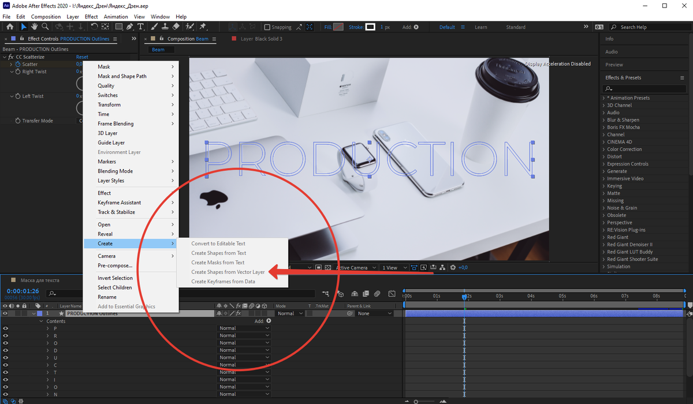Open the Composition menu in menu bar
The image size is (693, 404).
pos(46,17)
